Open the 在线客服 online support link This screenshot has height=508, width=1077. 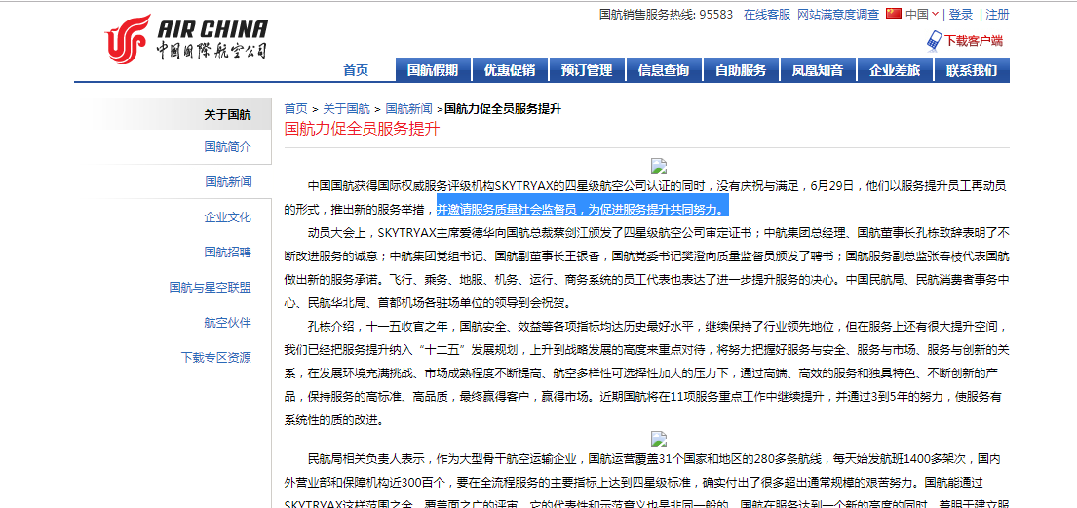coord(766,15)
